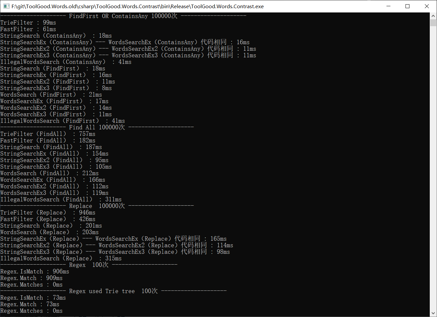This screenshot has width=437, height=317.
Task: Click 'StringSearchEx3 (FindAll) : 105ms' line
Action: tap(56, 167)
